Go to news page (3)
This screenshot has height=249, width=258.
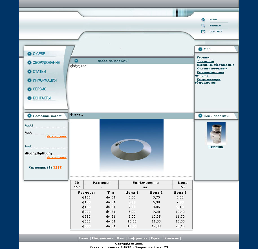[60, 167]
